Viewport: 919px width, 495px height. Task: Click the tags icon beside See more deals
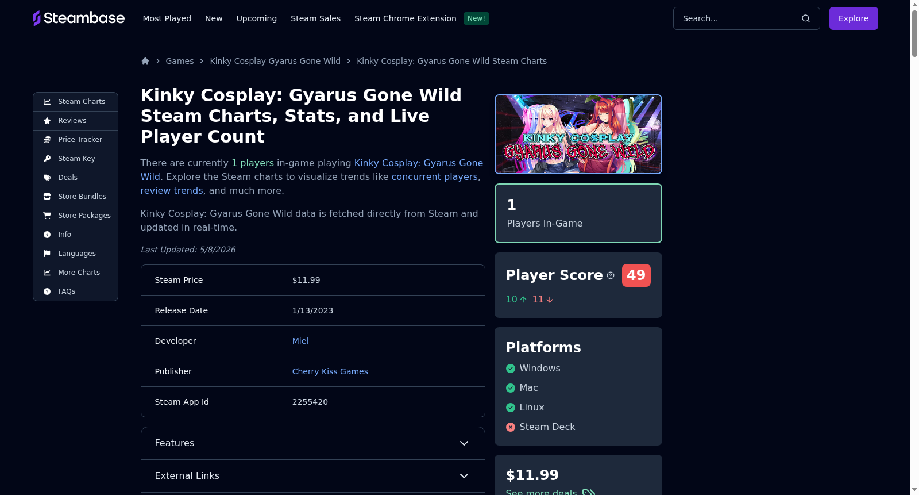[x=589, y=492]
